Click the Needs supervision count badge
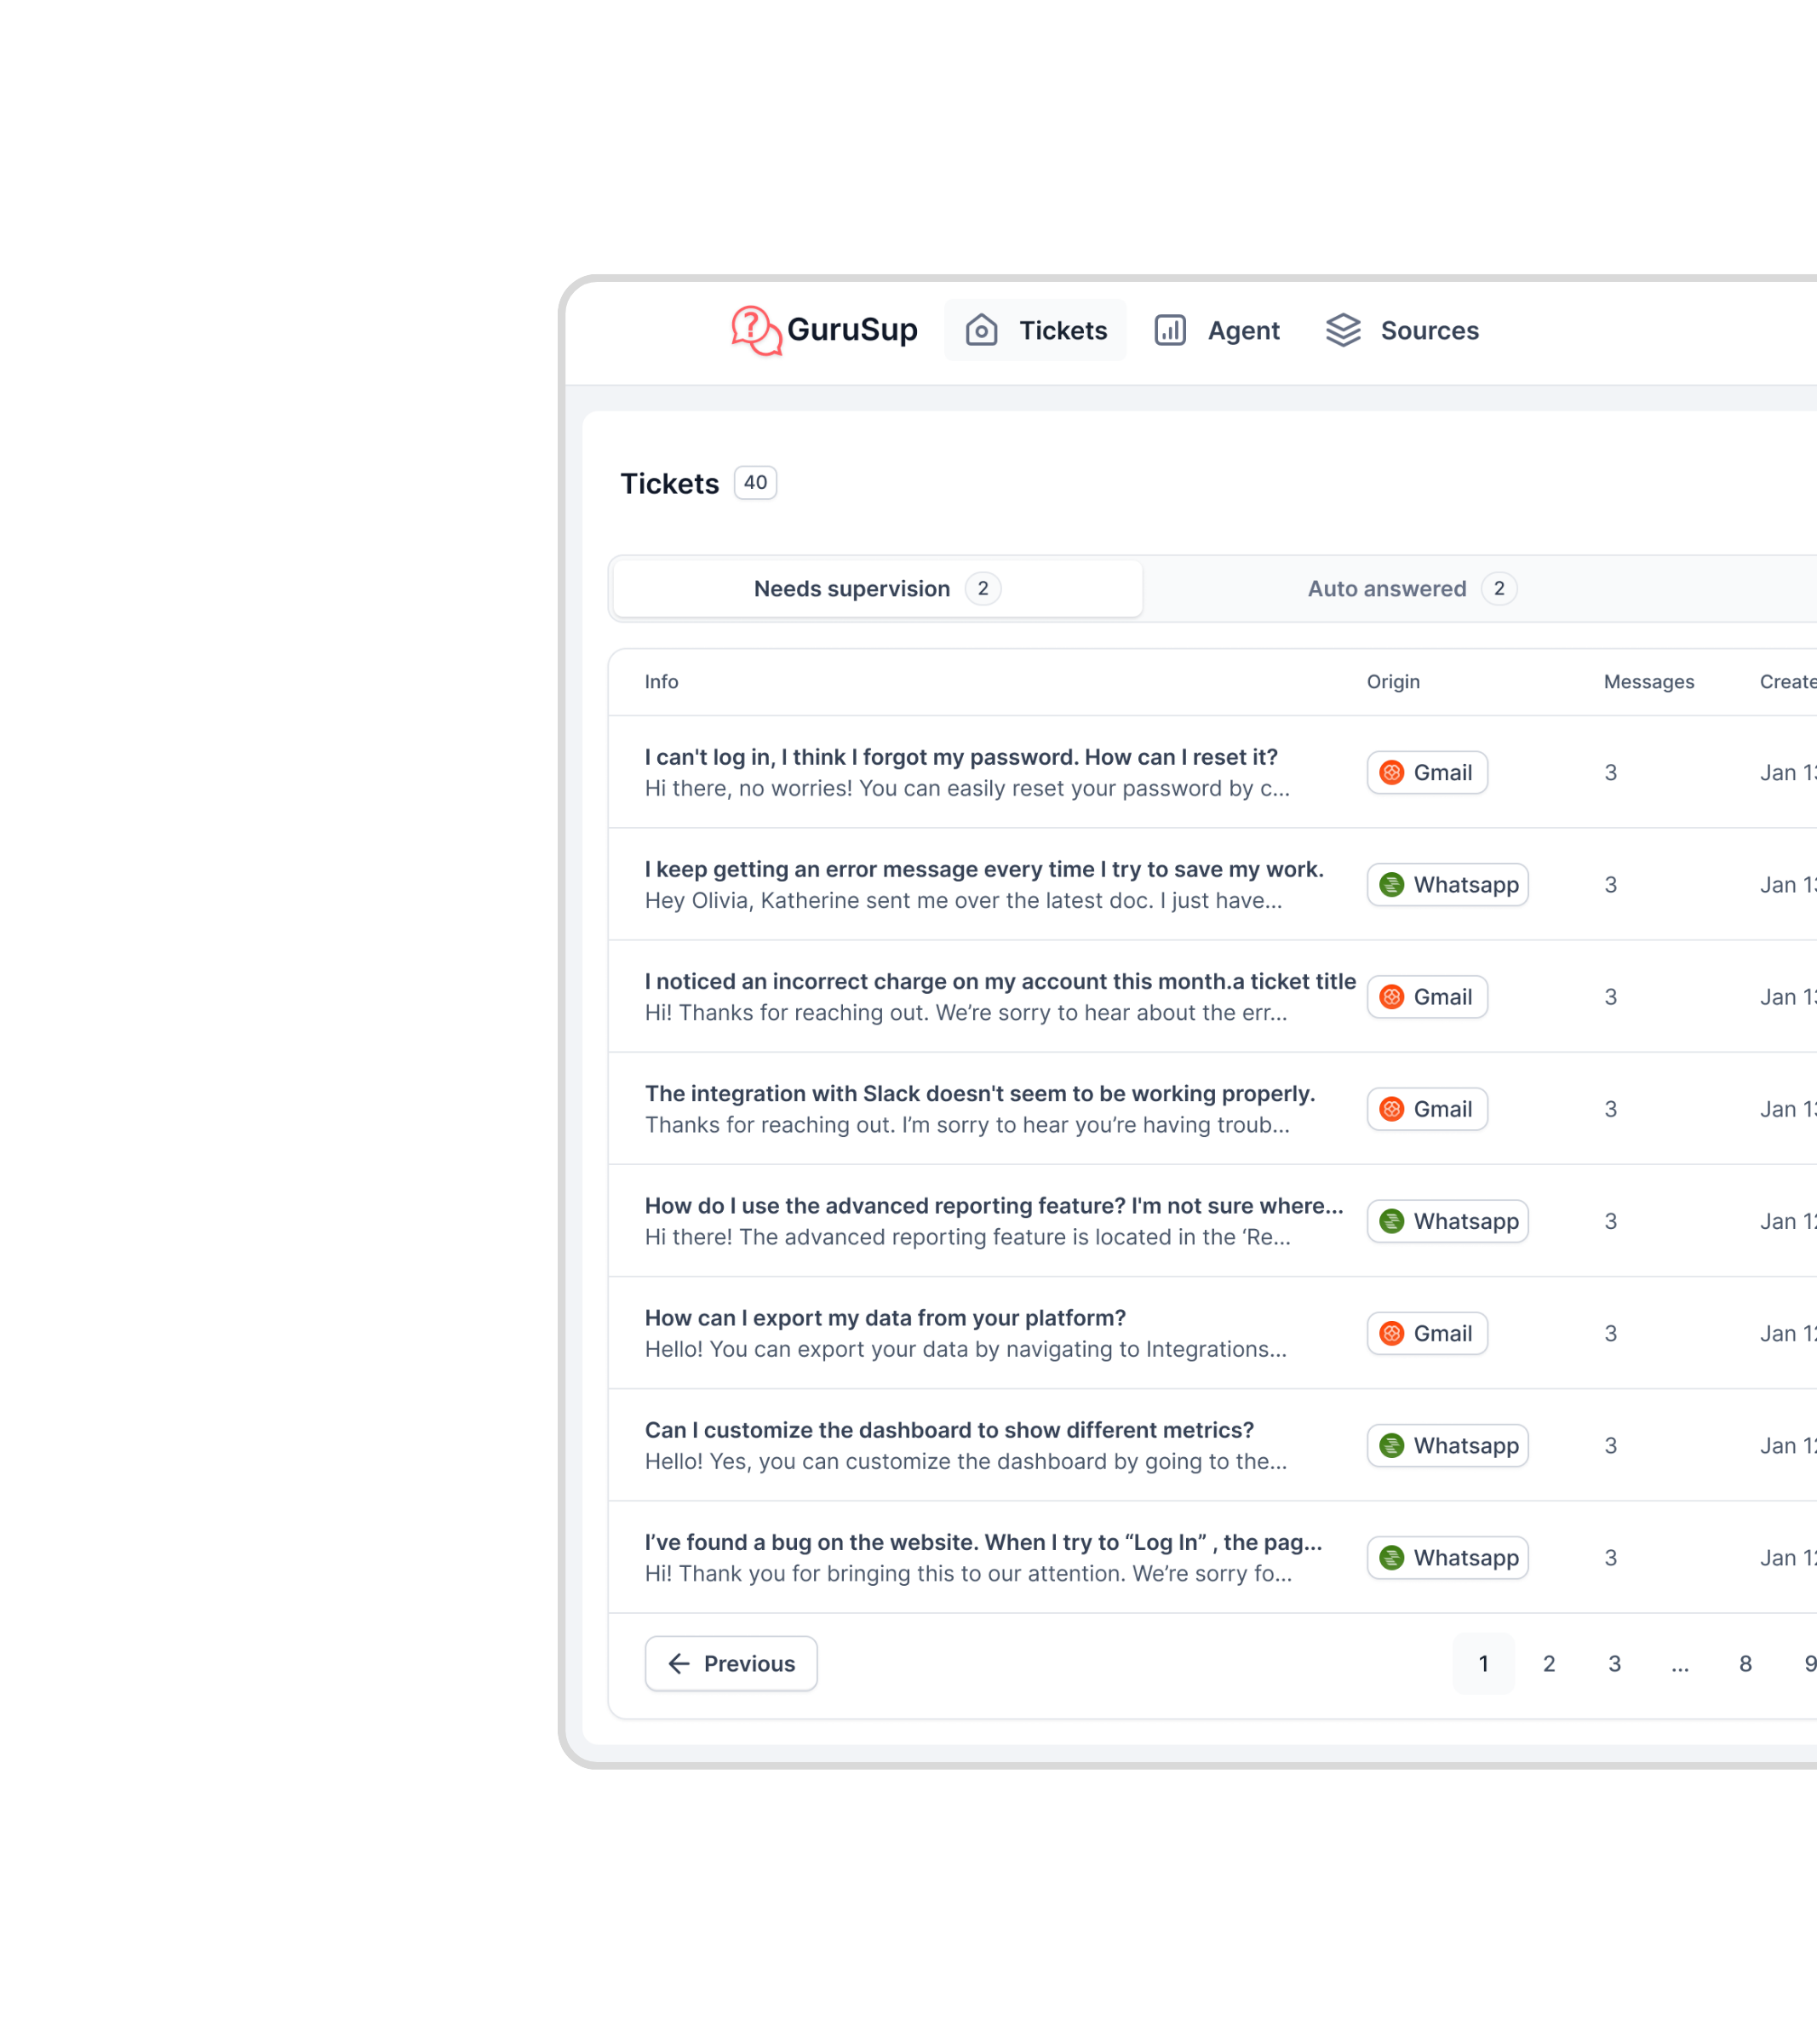The width and height of the screenshot is (1817, 2044). pyautogui.click(x=983, y=588)
